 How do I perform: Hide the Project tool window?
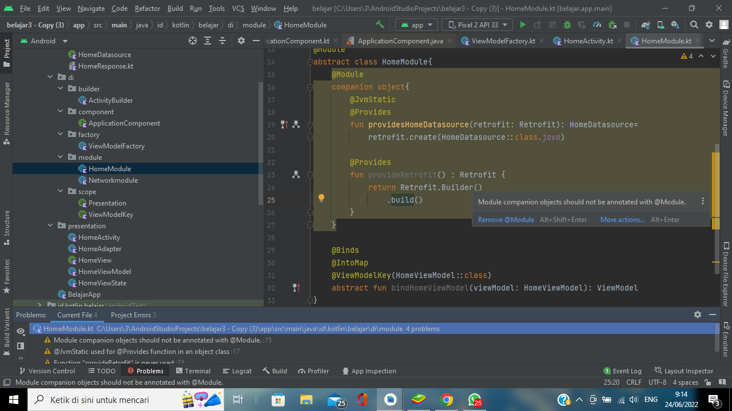pos(256,41)
